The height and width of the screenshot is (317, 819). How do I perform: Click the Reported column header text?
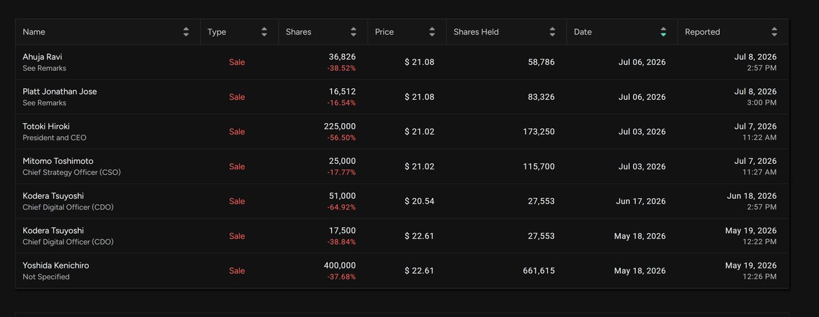(x=702, y=32)
